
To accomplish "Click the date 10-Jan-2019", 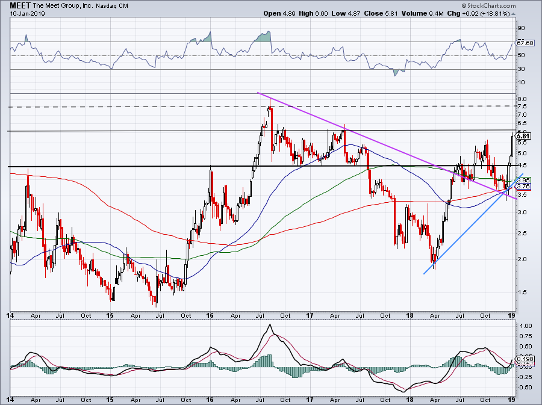I will click(x=27, y=14).
